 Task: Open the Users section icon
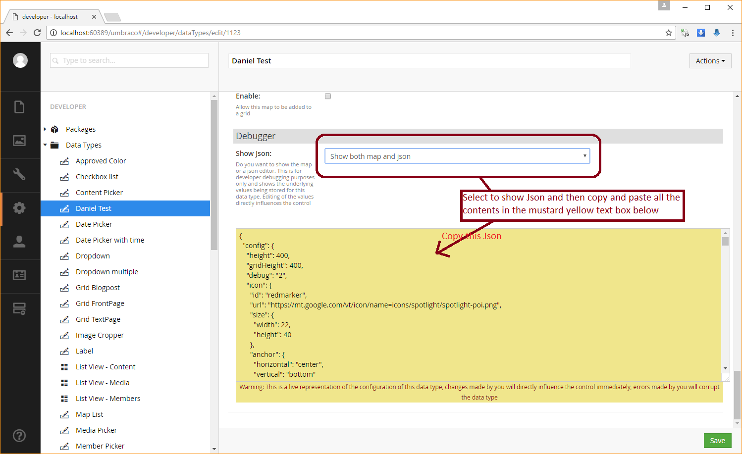click(x=19, y=242)
